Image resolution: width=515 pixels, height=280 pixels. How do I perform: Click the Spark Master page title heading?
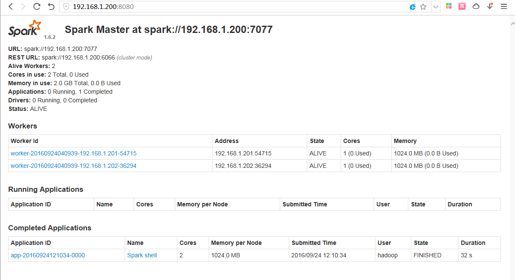click(168, 30)
